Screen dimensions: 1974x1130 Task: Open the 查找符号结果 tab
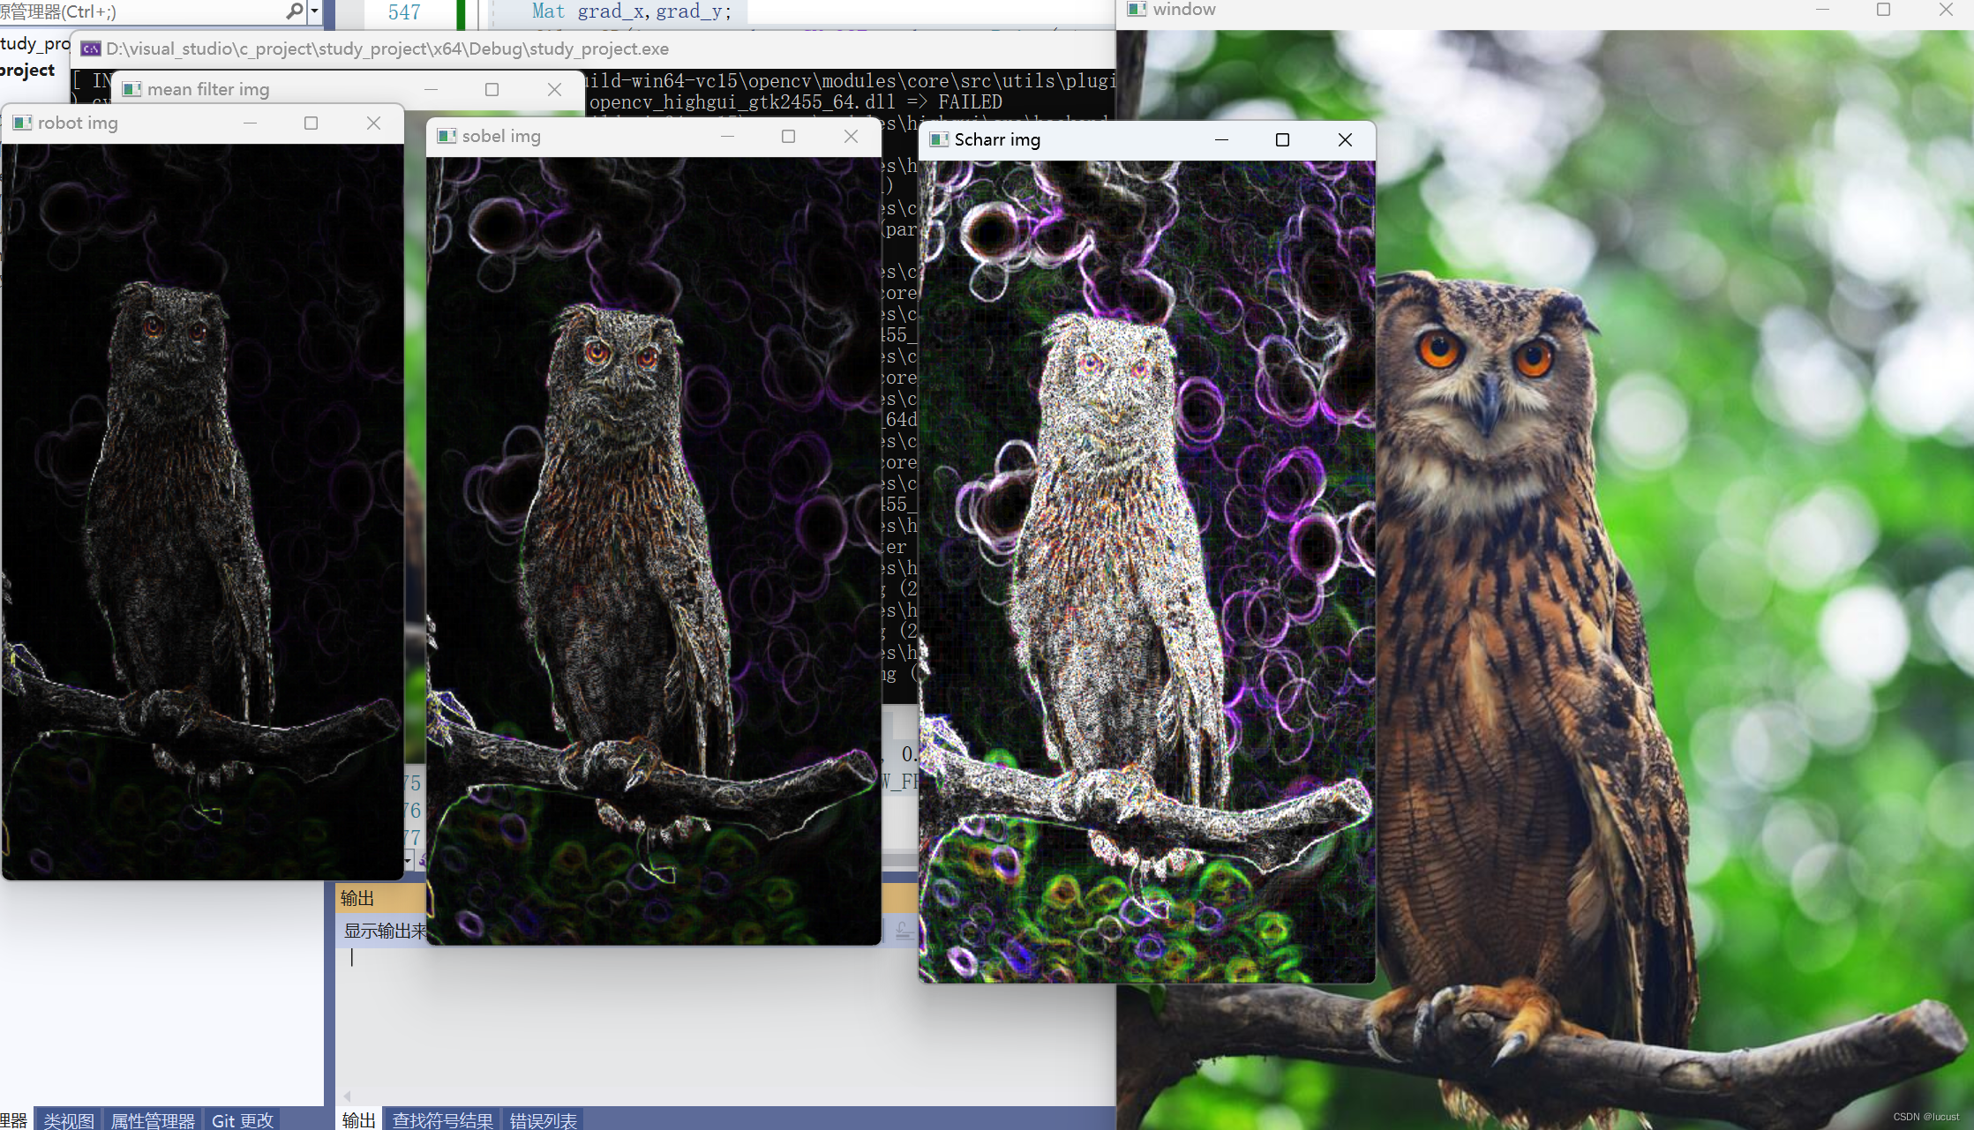click(x=442, y=1120)
